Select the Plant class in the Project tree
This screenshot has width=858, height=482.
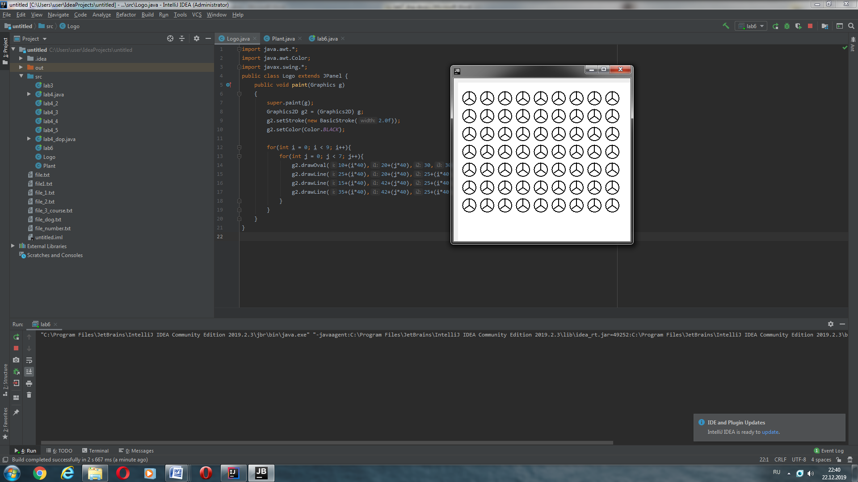click(x=49, y=166)
